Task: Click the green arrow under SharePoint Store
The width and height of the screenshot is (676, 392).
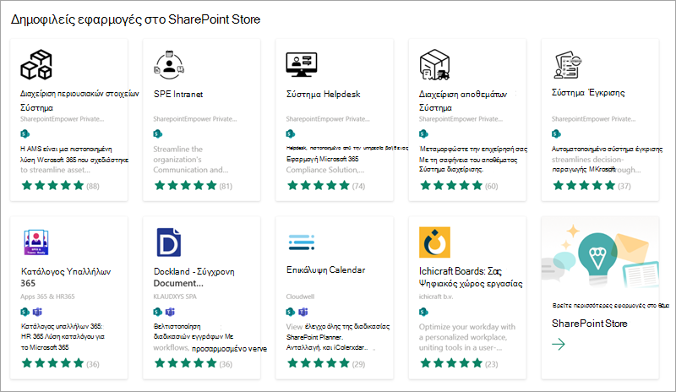Action: tap(559, 344)
